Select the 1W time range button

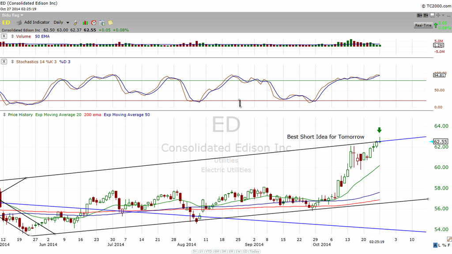point(238,251)
